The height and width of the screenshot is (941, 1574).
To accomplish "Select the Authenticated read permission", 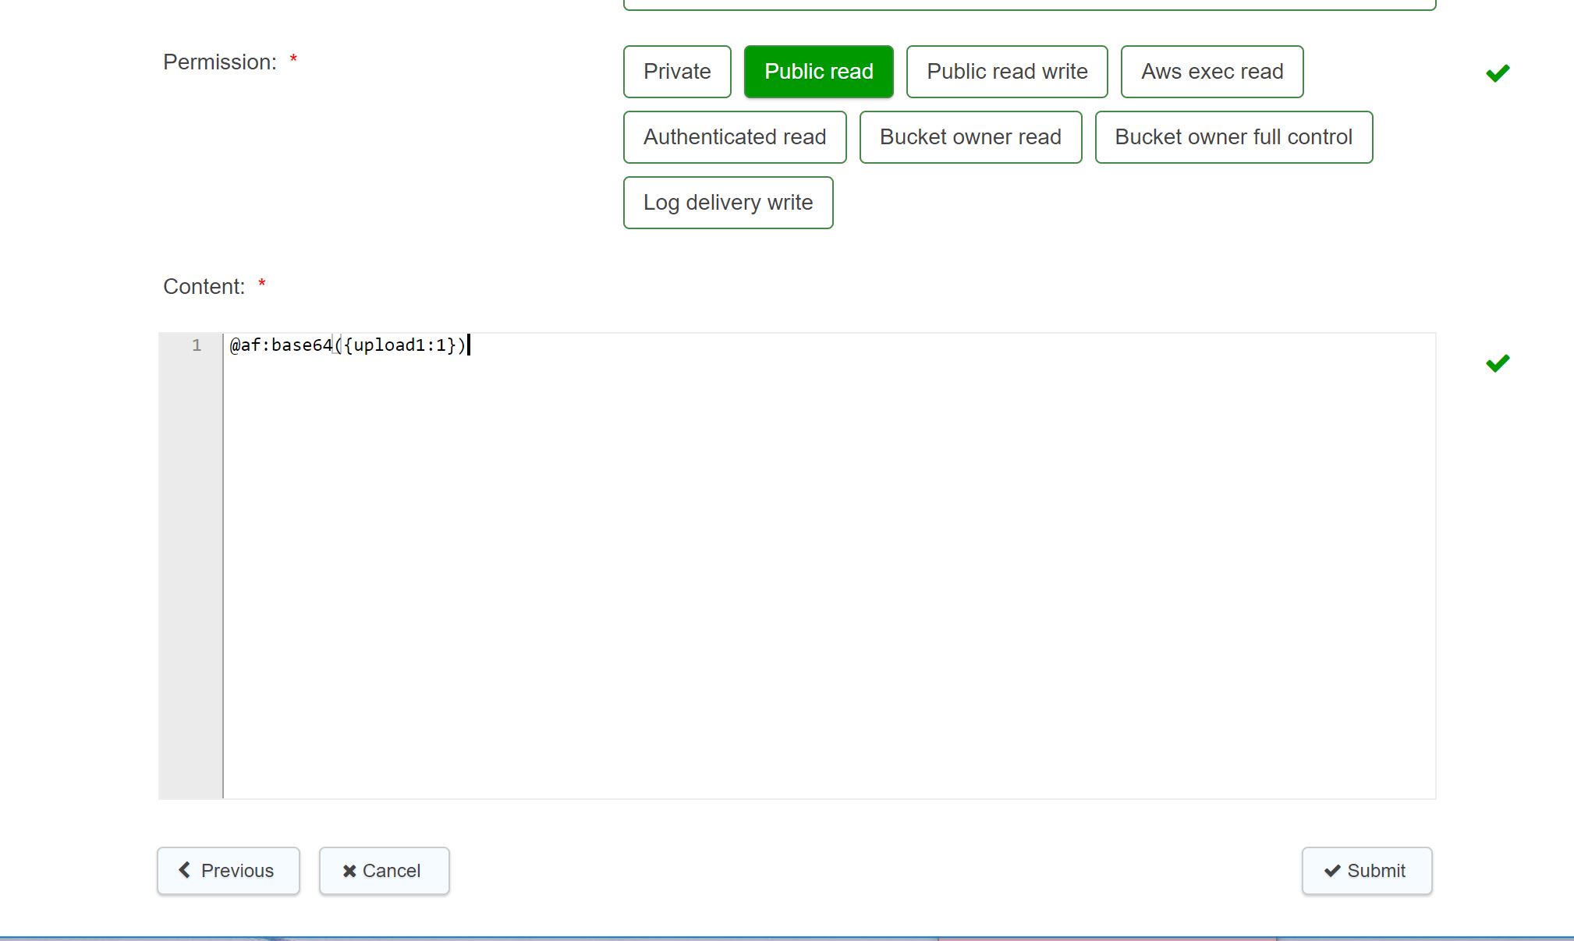I will coord(734,136).
